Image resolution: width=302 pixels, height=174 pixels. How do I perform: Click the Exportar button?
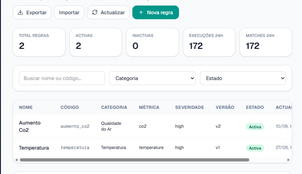pyautogui.click(x=32, y=12)
